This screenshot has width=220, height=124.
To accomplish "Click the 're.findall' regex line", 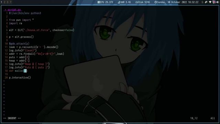I will (x=36, y=54).
